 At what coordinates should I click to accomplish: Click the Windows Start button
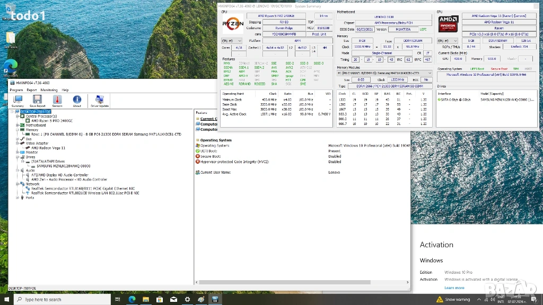pyautogui.click(x=6, y=300)
